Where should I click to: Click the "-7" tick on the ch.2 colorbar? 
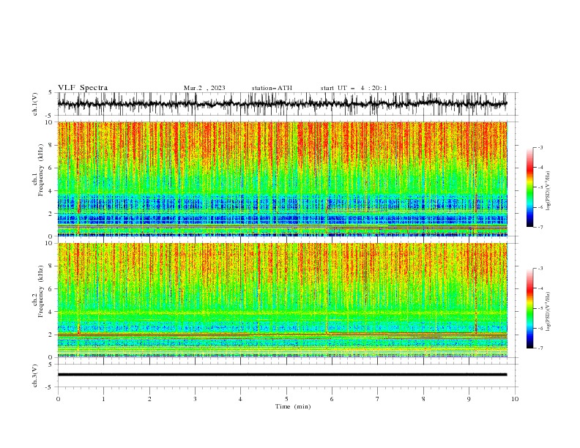[x=540, y=348]
